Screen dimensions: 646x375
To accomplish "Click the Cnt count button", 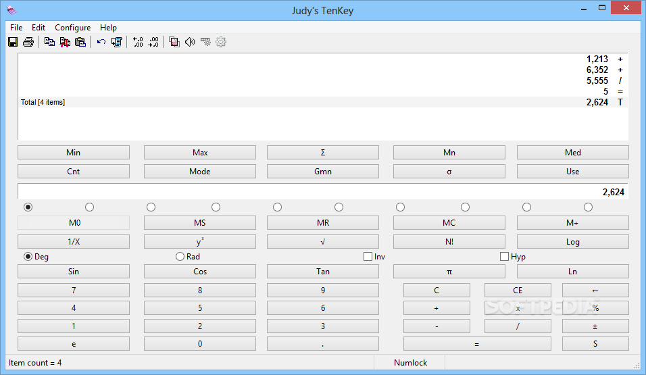I will click(74, 172).
